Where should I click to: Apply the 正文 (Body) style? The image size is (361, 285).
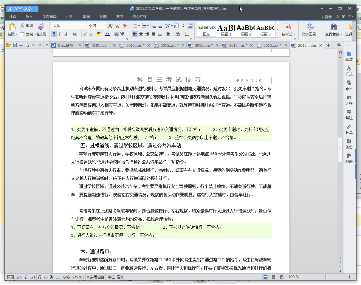pos(206,30)
